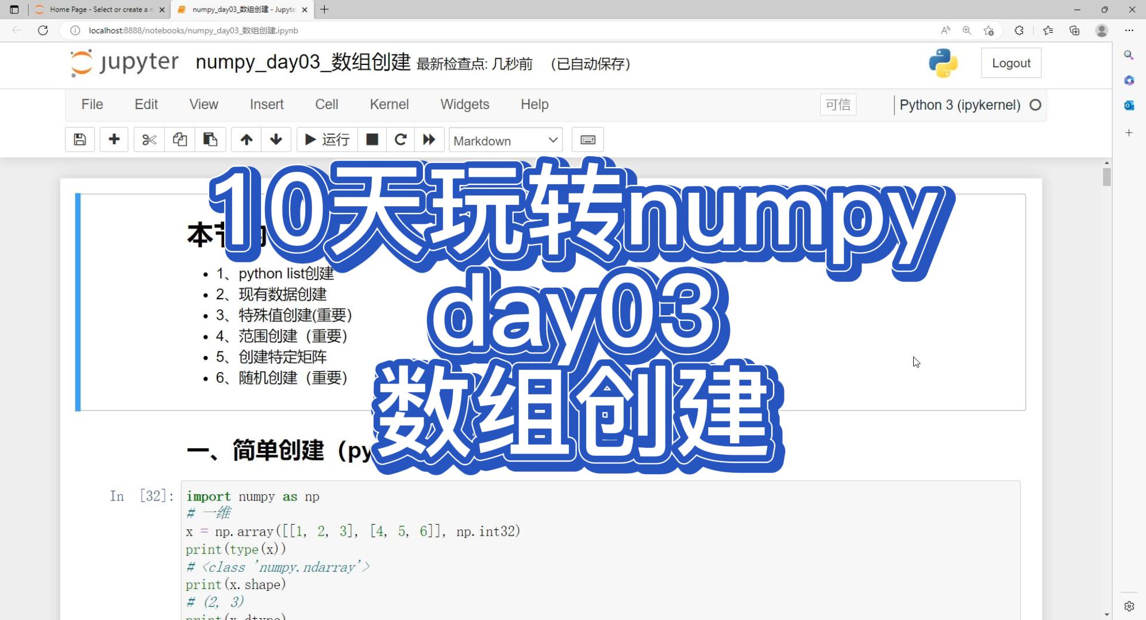The height and width of the screenshot is (620, 1146).
Task: Open the Cell menu
Action: (326, 104)
